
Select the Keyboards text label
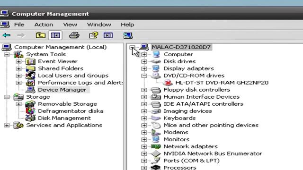(179, 118)
